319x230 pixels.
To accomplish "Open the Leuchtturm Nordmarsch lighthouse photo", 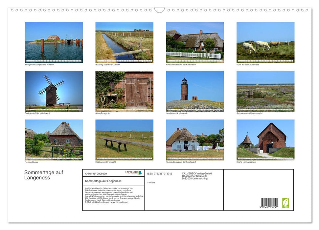I will pyautogui.click(x=195, y=91).
